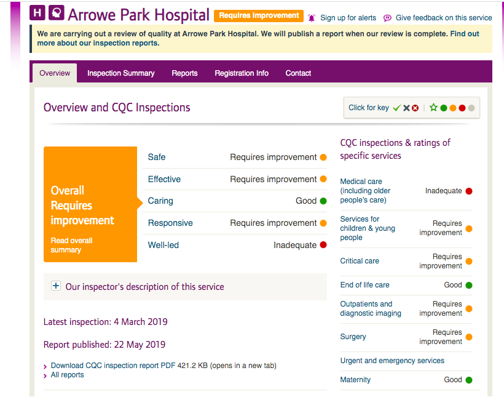
Task: Click arrow before All reports
Action: tap(45, 375)
